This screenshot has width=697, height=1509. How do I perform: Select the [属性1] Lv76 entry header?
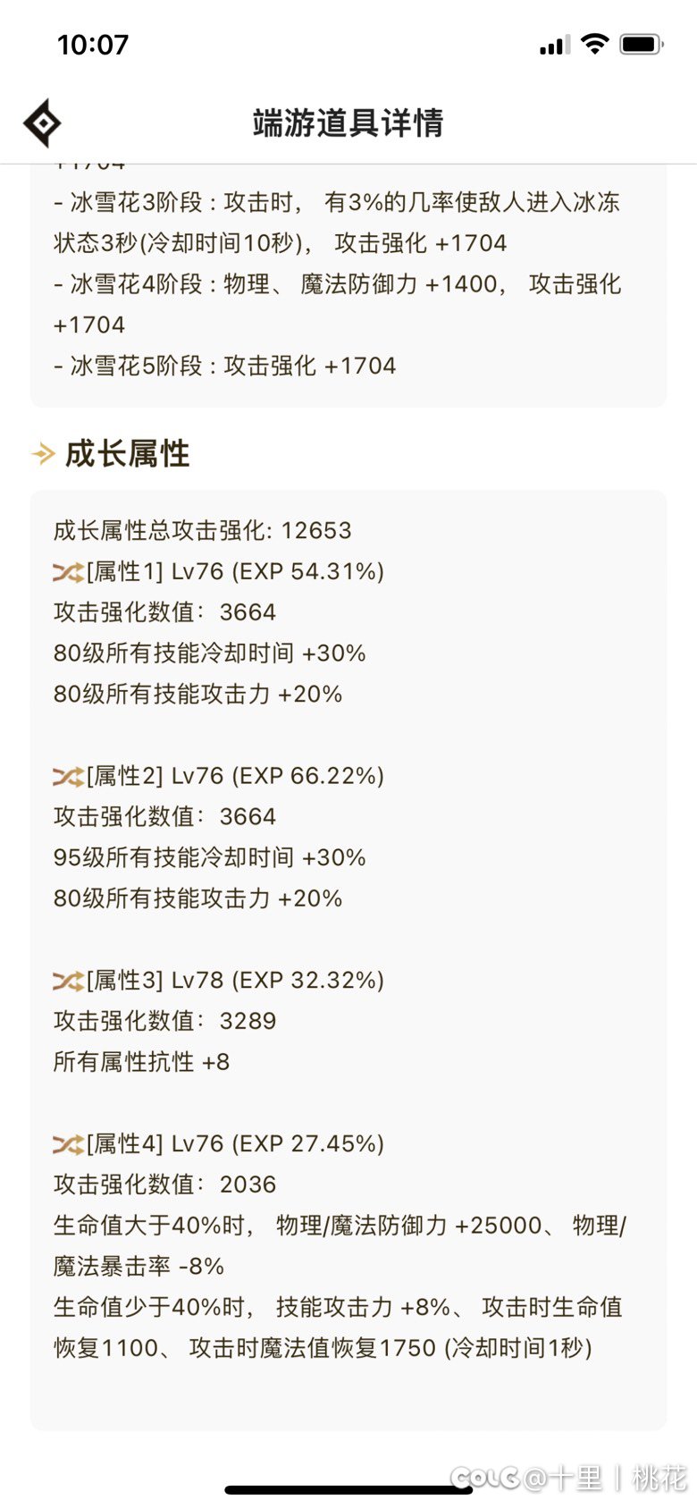coord(235,572)
